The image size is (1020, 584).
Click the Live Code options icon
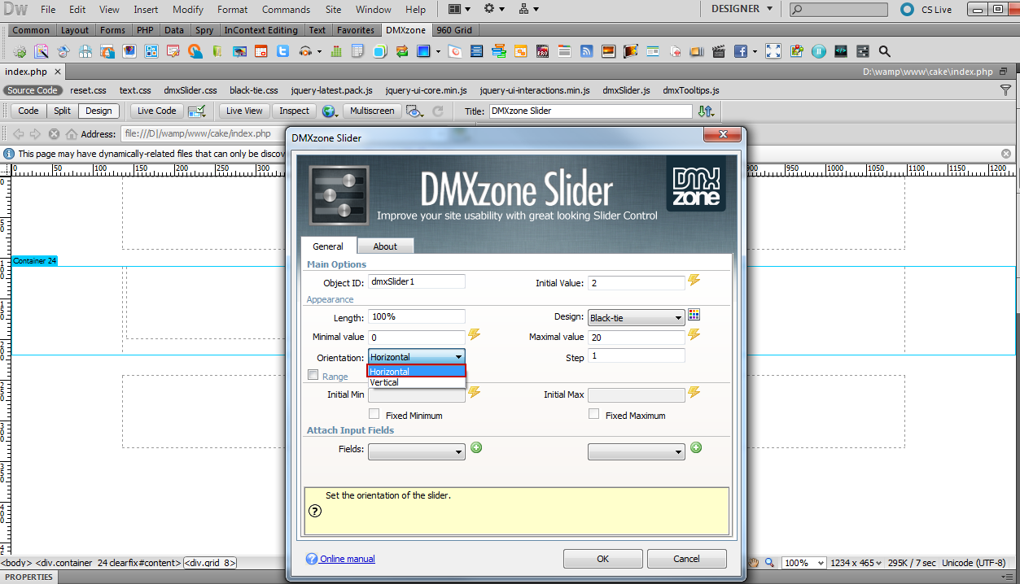coord(196,111)
